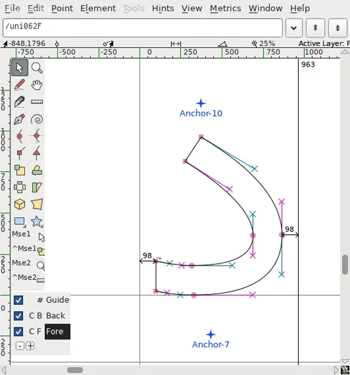Select the Knife cut-splines tool
The width and height of the screenshot is (350, 375).
pyautogui.click(x=19, y=102)
